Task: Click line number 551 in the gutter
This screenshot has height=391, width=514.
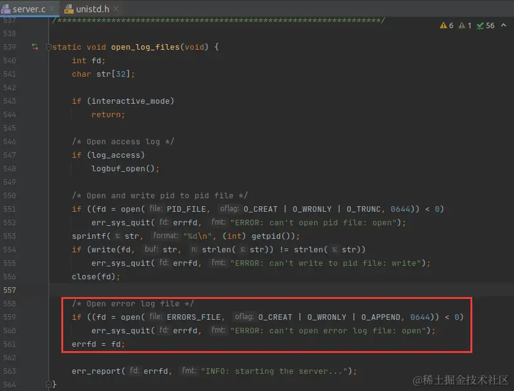Action: tap(9, 209)
